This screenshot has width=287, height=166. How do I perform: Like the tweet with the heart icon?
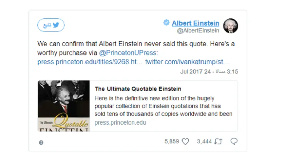coord(185,142)
